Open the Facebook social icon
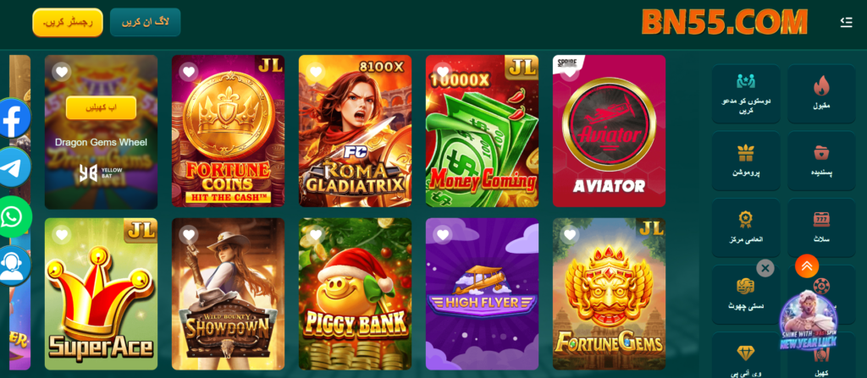This screenshot has height=378, width=867. coord(14,118)
